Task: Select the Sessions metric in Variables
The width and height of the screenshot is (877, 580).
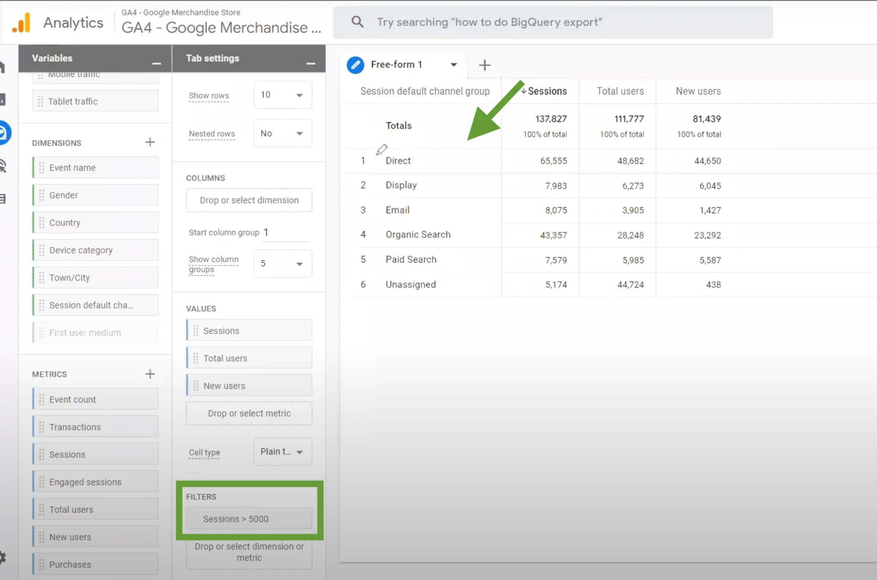Action: [x=95, y=454]
